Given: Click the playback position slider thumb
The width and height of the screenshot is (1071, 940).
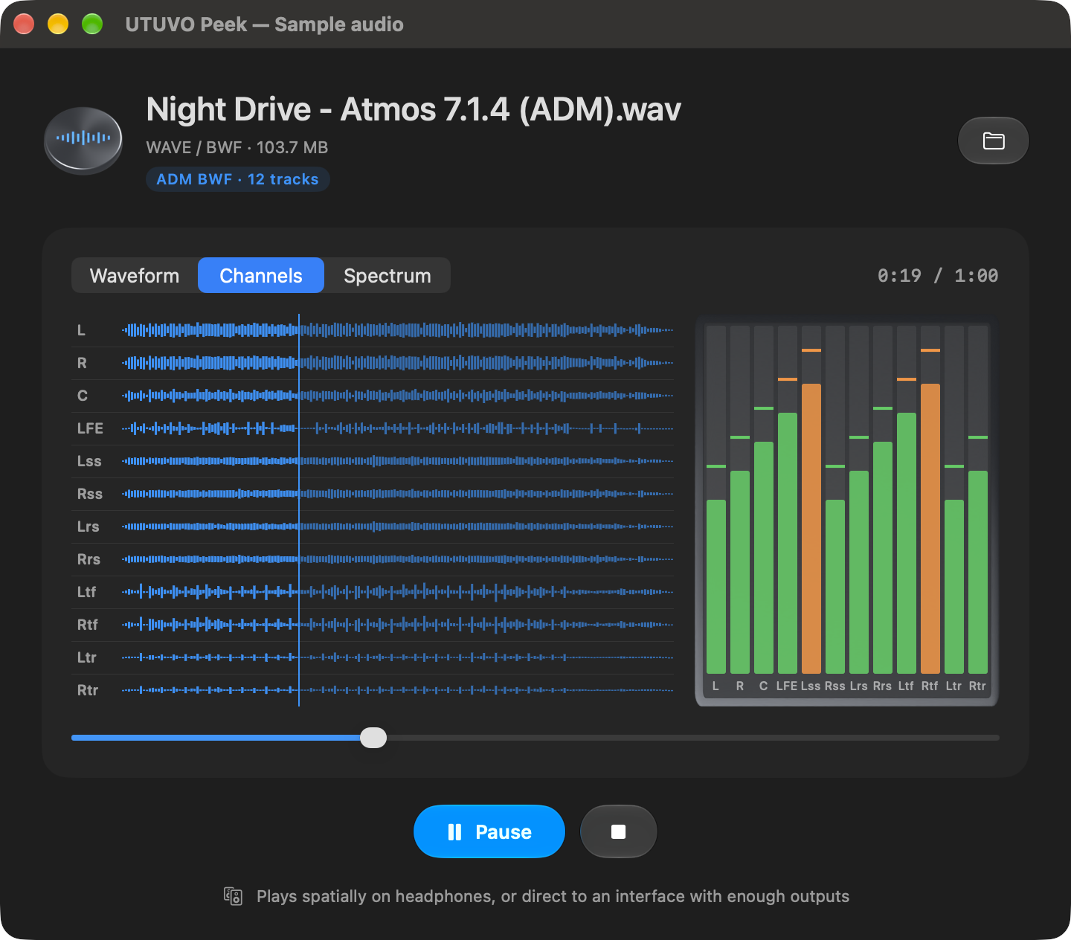Looking at the screenshot, I should 373,738.
